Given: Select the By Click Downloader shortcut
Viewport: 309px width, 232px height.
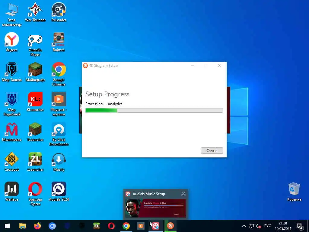Looking at the screenshot, I should 59,134.
